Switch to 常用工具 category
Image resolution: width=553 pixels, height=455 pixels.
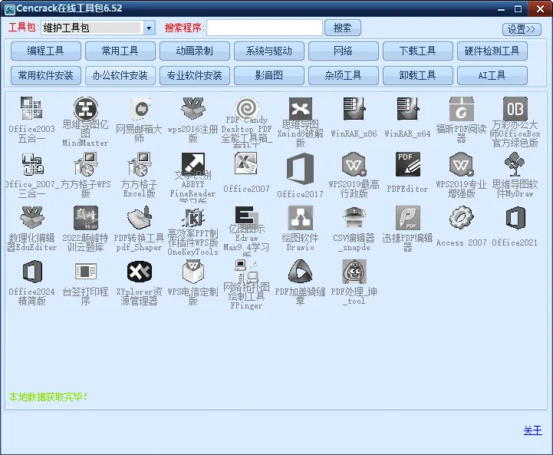coord(120,51)
